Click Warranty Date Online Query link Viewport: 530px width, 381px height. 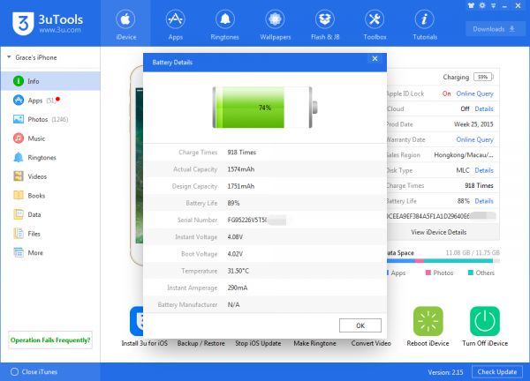coord(474,139)
